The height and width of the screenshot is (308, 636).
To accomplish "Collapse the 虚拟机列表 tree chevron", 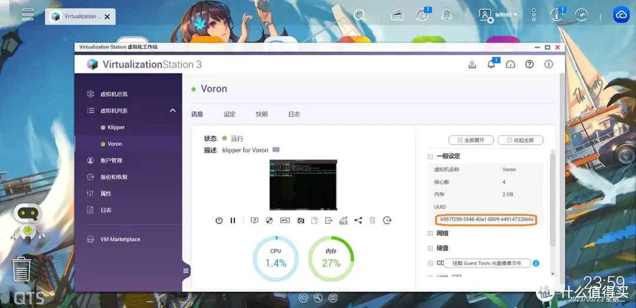I will (173, 111).
